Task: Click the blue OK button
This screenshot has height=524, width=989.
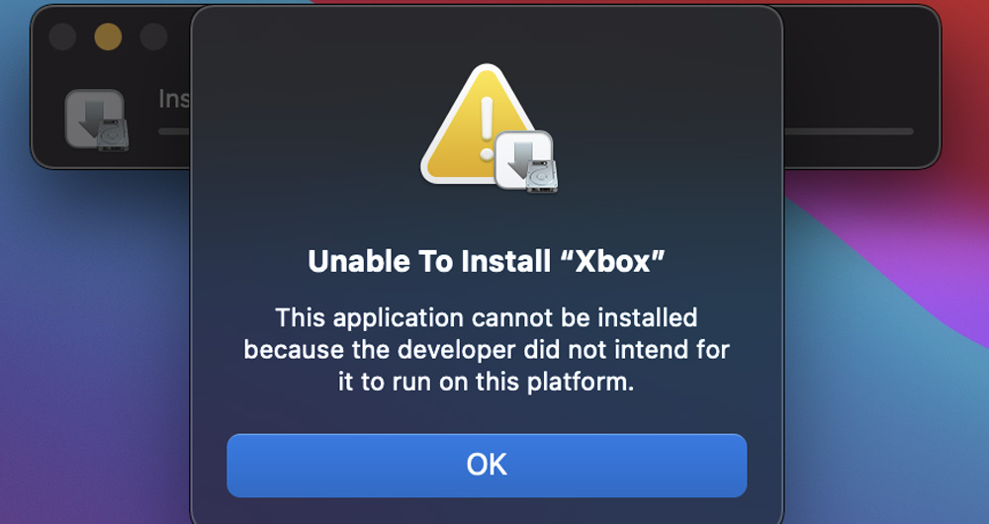Action: tap(487, 466)
